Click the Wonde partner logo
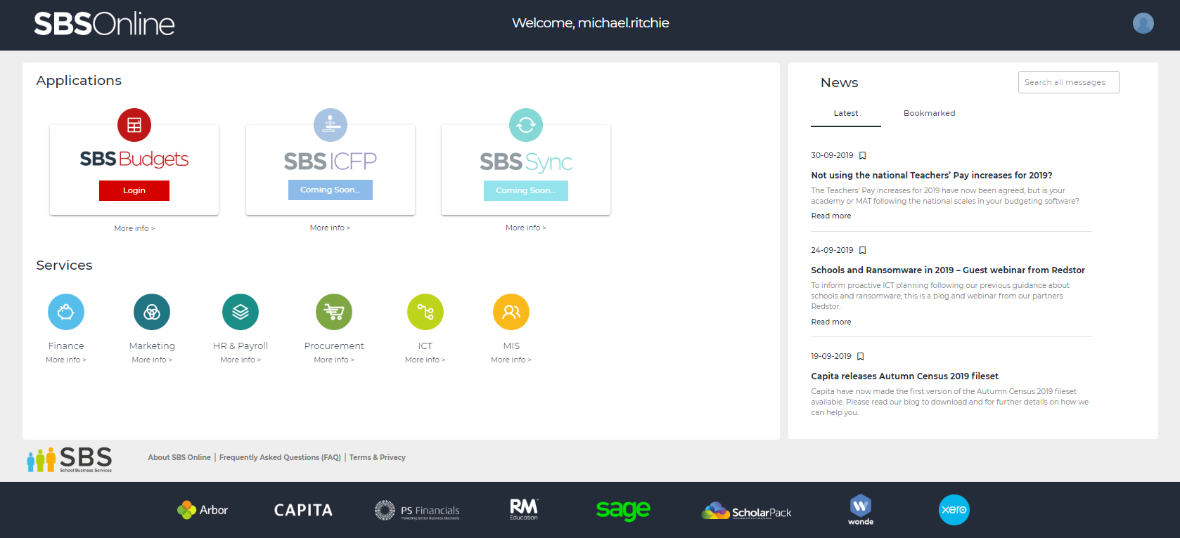The height and width of the screenshot is (538, 1180). point(861,510)
